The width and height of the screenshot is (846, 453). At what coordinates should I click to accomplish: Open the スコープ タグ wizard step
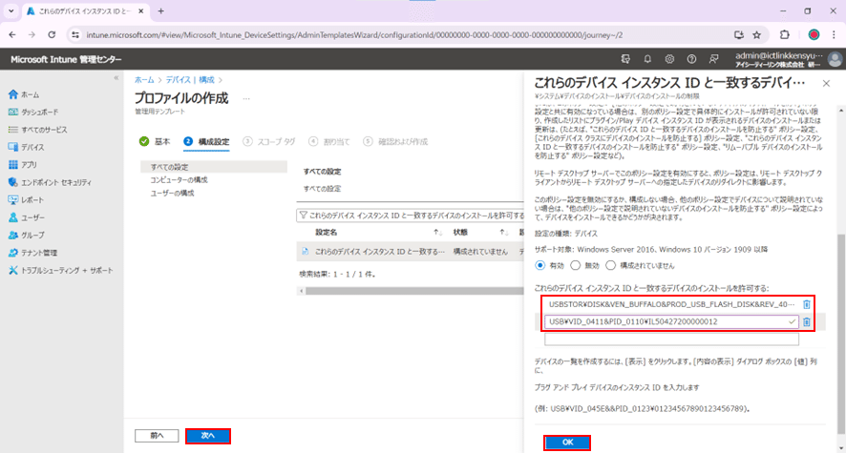pyautogui.click(x=268, y=142)
